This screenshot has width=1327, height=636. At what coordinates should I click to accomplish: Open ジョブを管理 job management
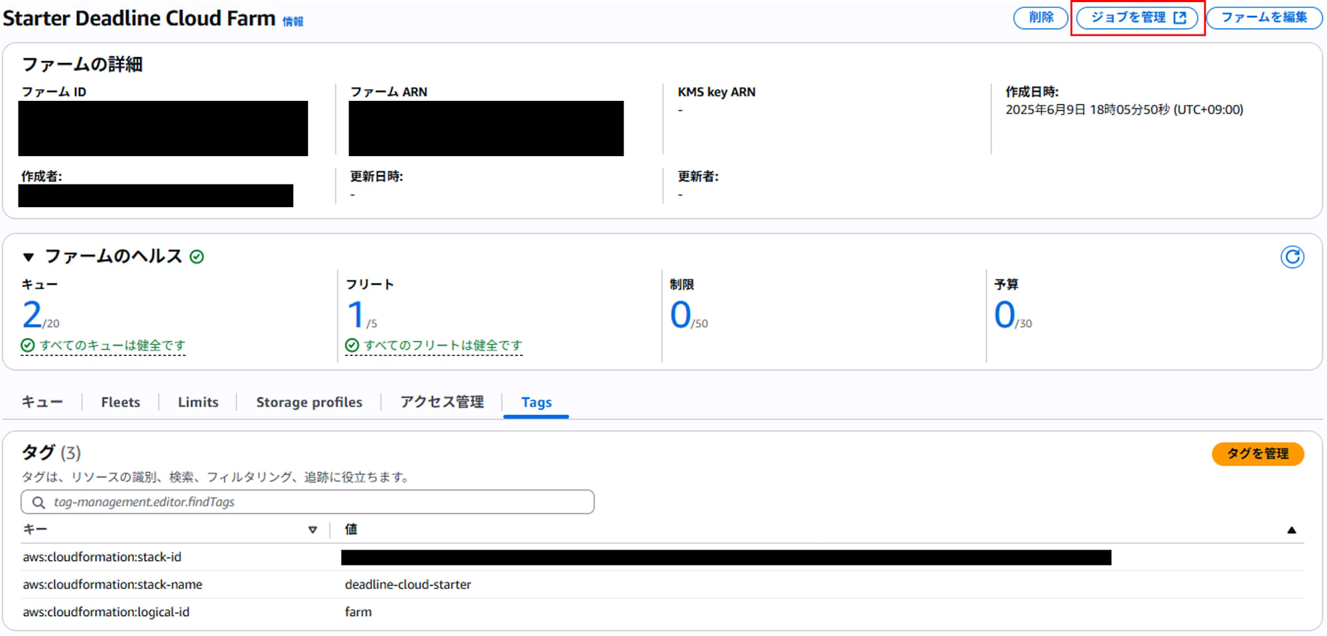click(x=1137, y=18)
